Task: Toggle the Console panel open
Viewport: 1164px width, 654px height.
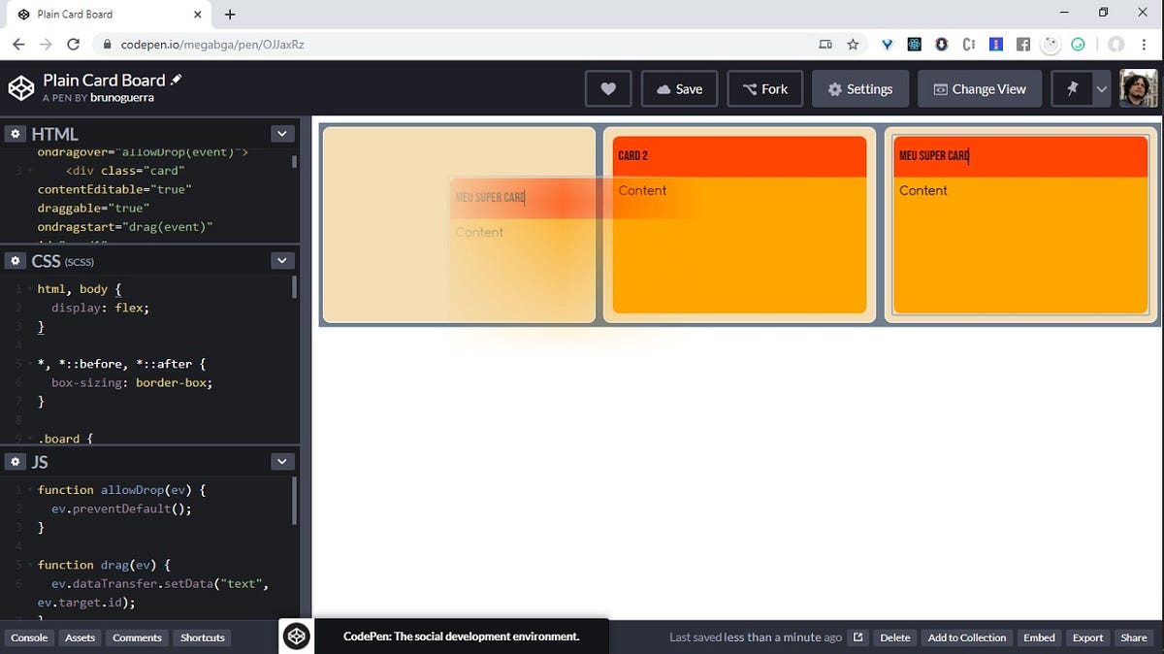Action: (29, 638)
